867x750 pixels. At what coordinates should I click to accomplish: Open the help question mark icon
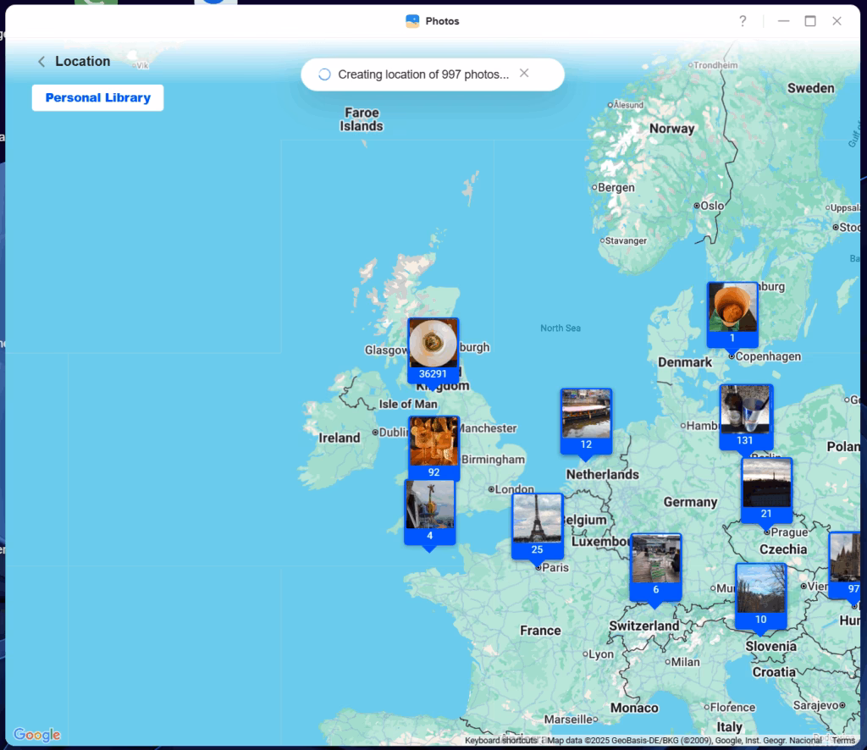(x=743, y=21)
